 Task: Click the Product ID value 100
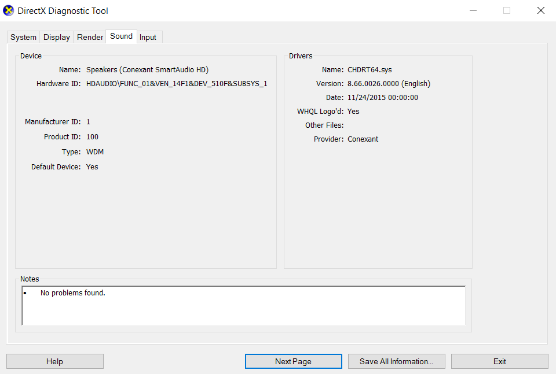pyautogui.click(x=92, y=137)
